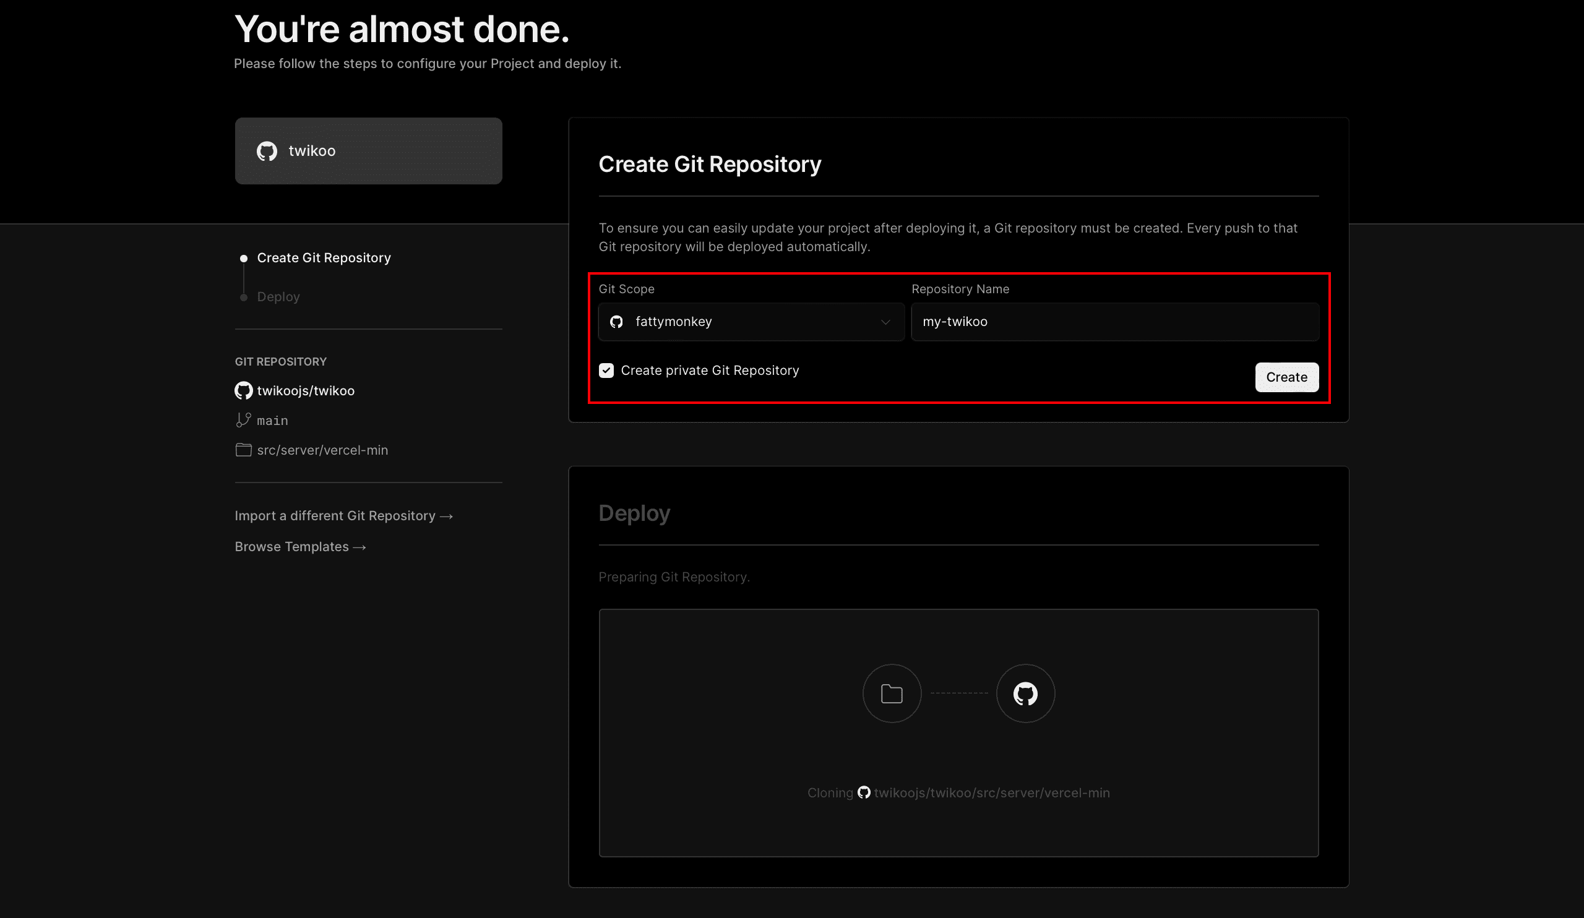
Task: Click small GitHub icon in Cloning text
Action: pyautogui.click(x=864, y=792)
